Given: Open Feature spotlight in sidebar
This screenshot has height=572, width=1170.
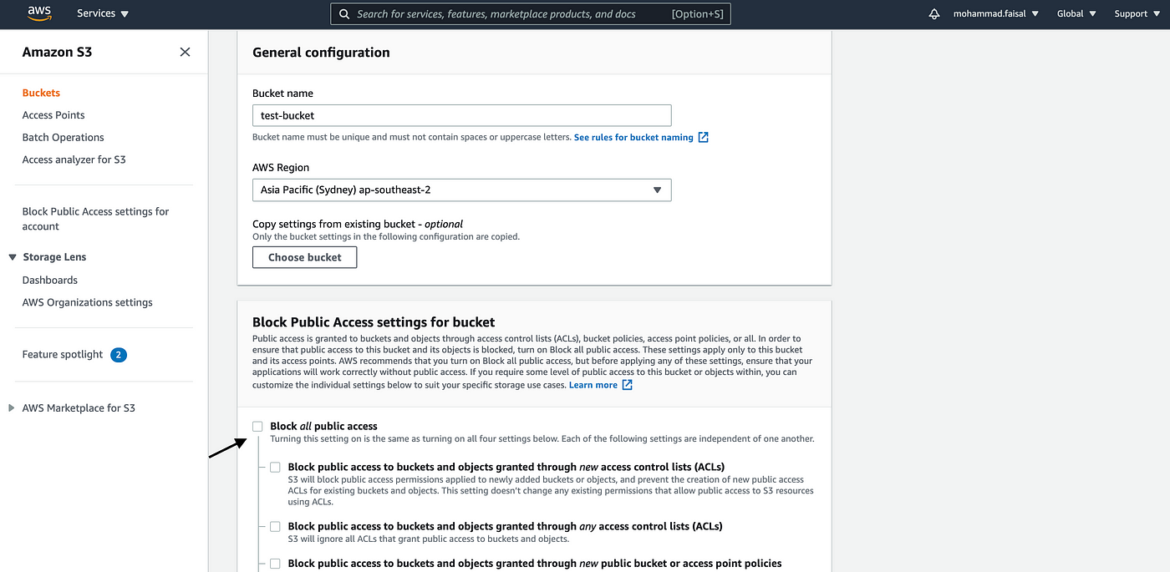Looking at the screenshot, I should click(x=63, y=355).
